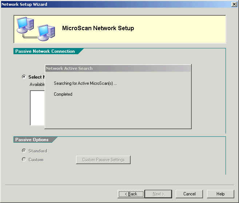This screenshot has width=239, height=203.
Task: Click inside the Available list box
Action: [x=37, y=108]
